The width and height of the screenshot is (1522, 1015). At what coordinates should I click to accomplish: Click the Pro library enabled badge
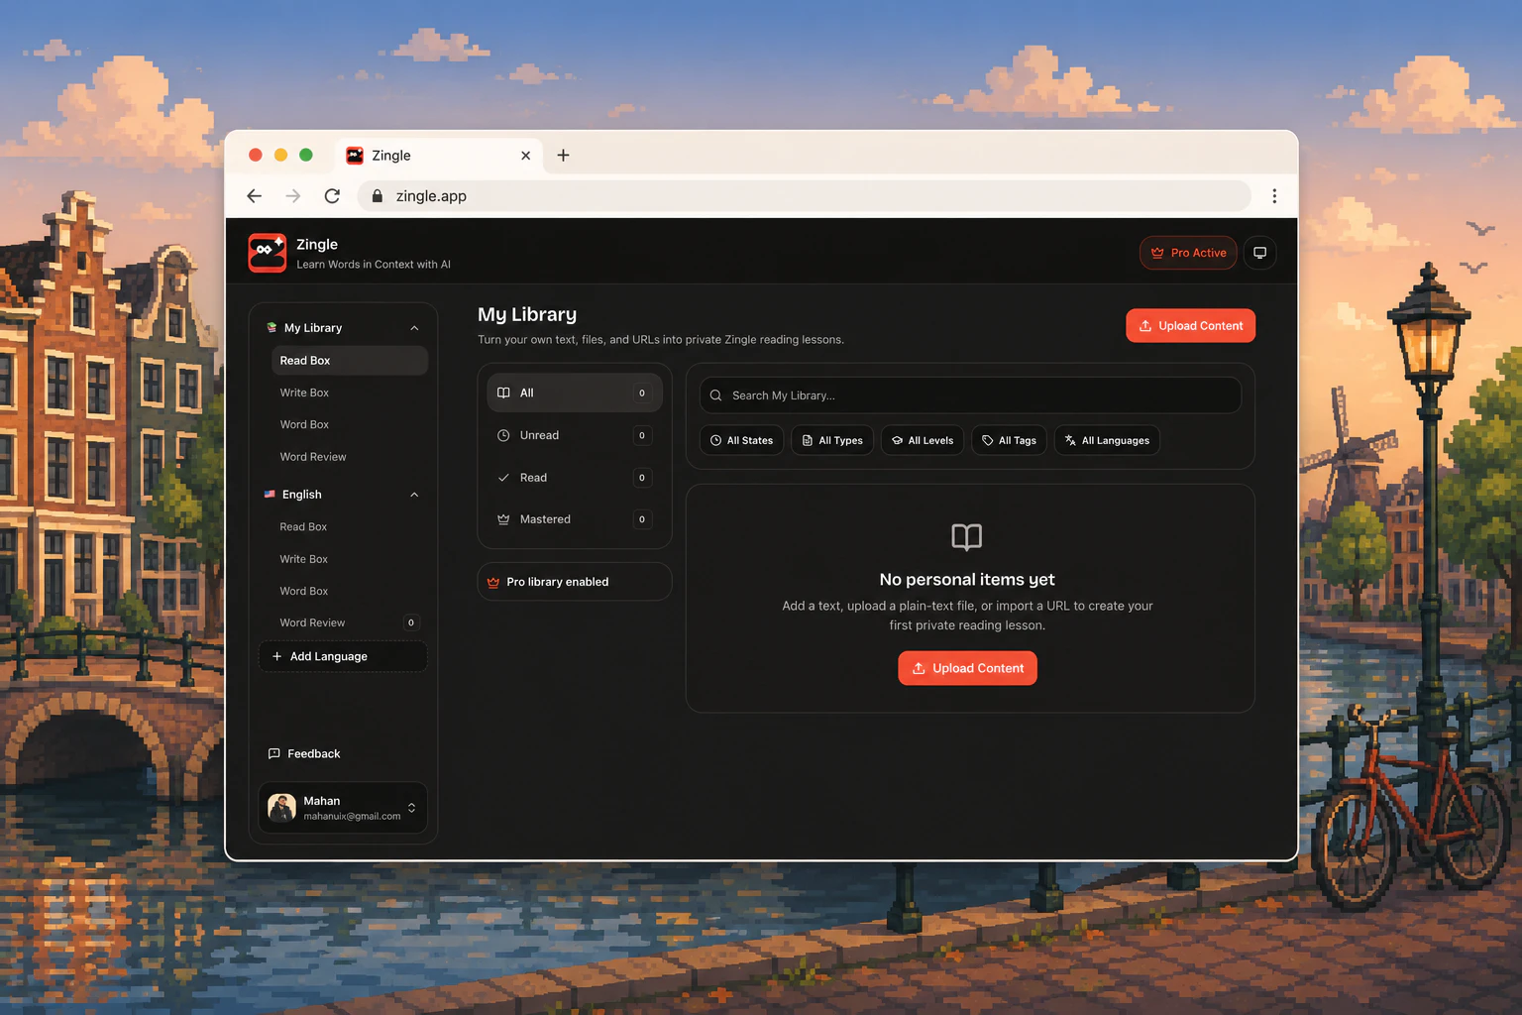point(575,582)
